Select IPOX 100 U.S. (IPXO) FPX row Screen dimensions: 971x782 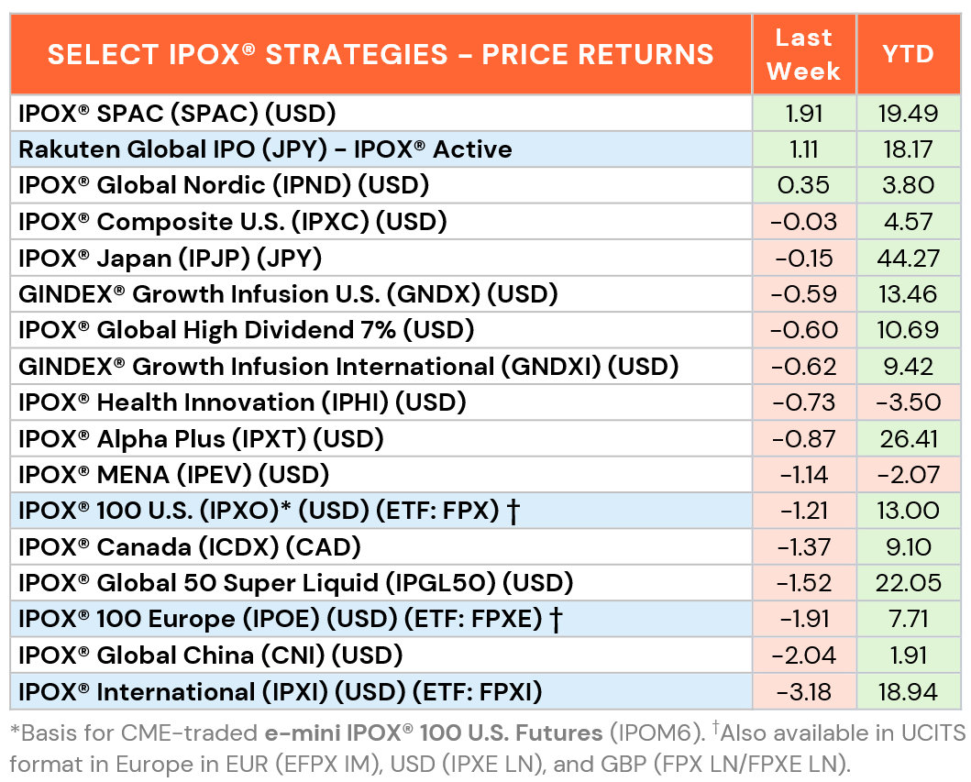point(486,511)
